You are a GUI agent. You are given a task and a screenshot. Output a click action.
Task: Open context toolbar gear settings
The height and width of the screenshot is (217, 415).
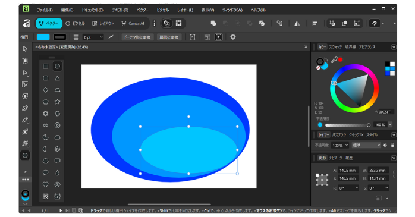click(233, 37)
